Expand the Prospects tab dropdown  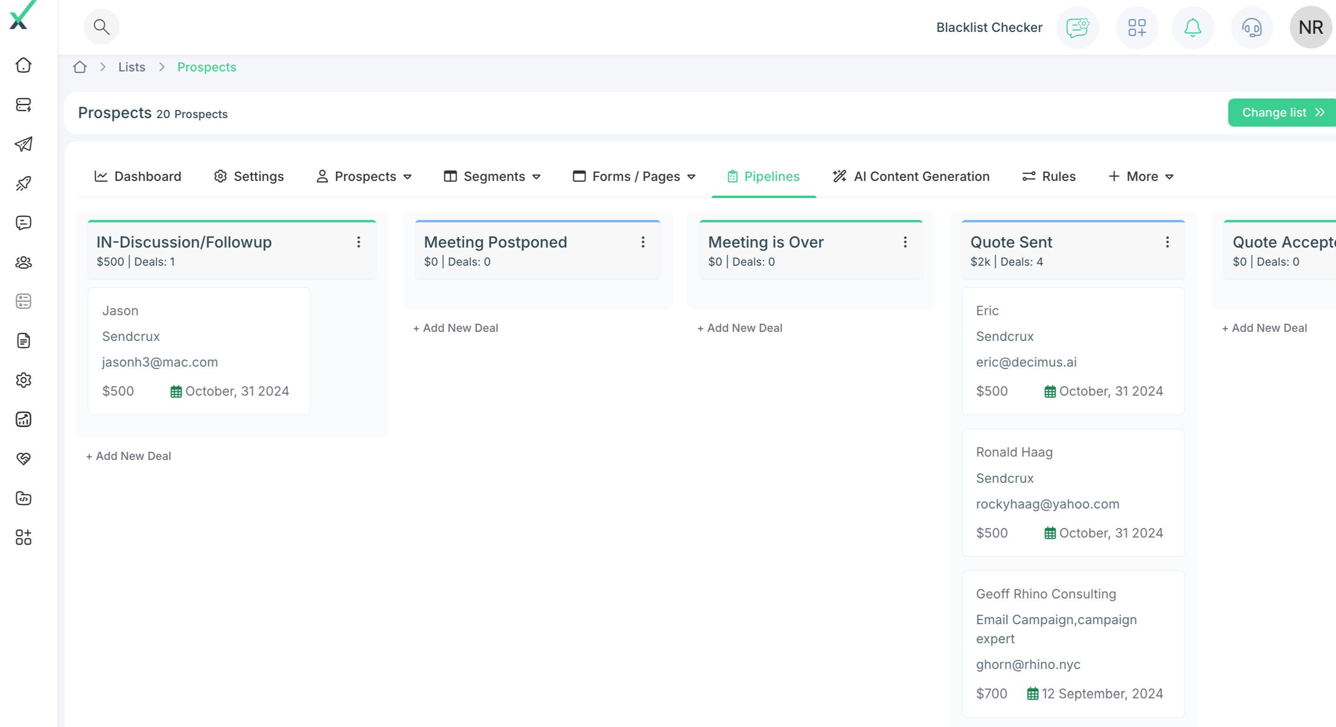tap(408, 177)
